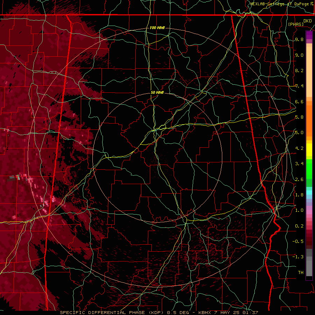Click the 7.4 legend value
The height and width of the screenshot is (315, 315).
point(299,86)
